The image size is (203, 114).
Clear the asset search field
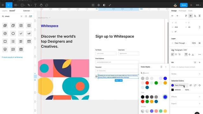[21, 16]
